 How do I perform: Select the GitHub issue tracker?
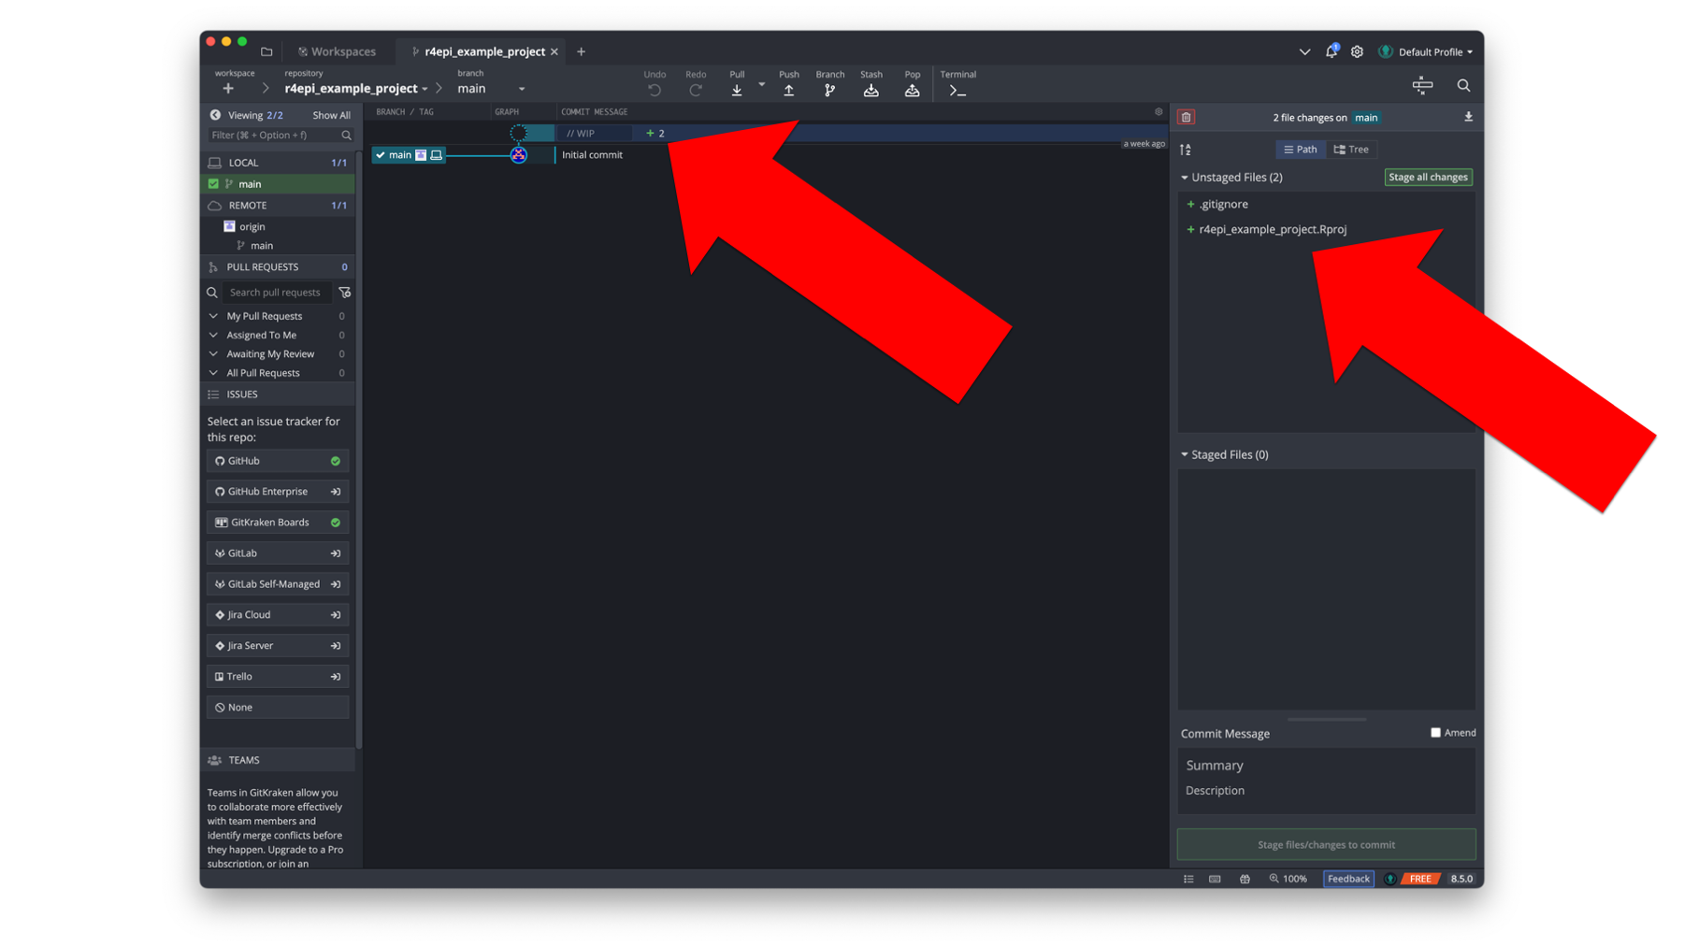click(278, 461)
